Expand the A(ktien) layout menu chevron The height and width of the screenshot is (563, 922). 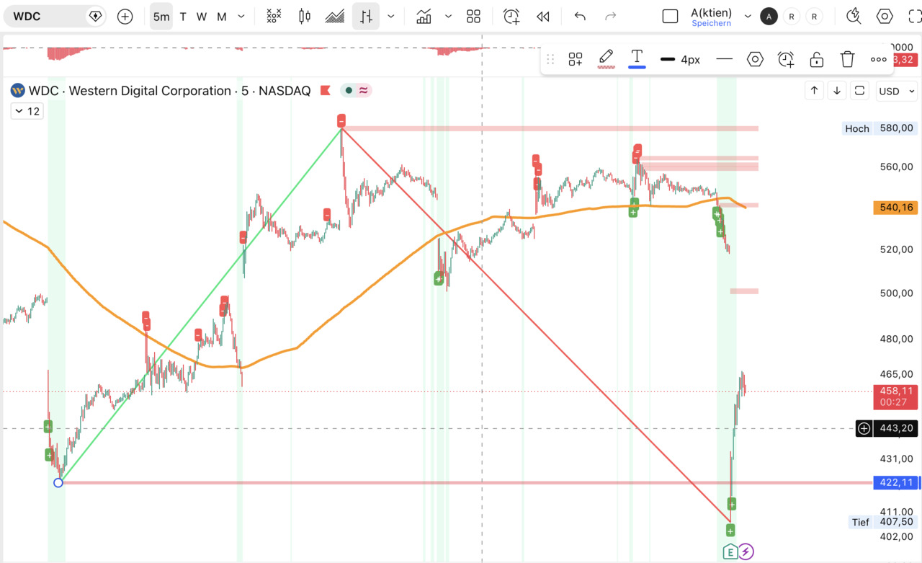pyautogui.click(x=748, y=16)
